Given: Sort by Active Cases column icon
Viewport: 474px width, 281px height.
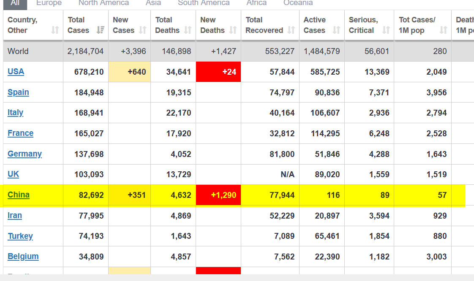Looking at the screenshot, I should point(336,30).
